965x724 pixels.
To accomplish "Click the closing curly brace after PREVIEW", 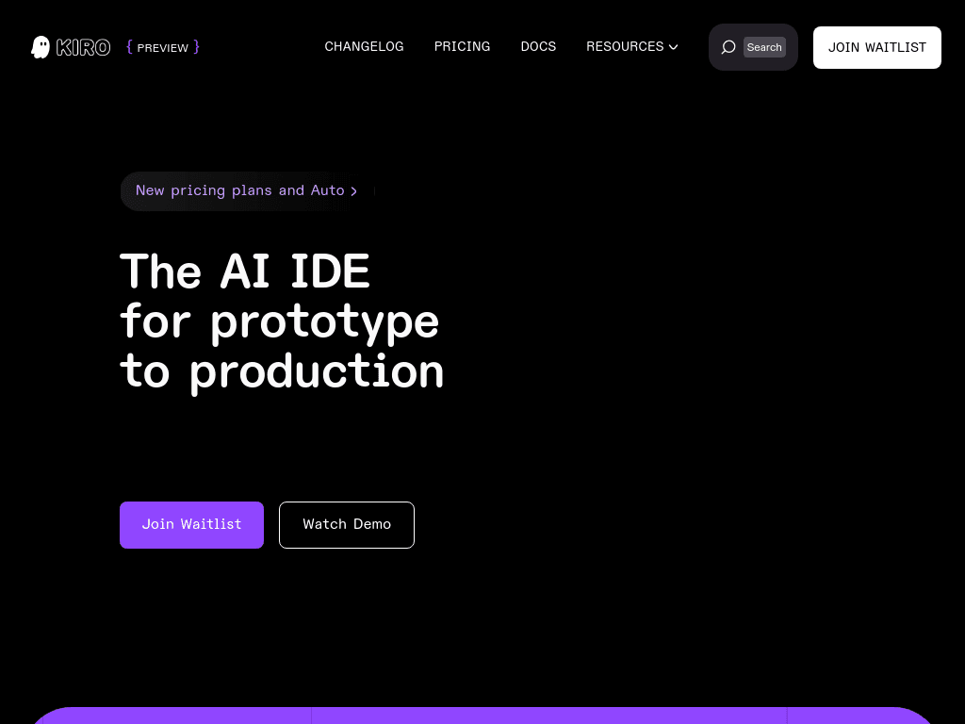I will coord(196,47).
